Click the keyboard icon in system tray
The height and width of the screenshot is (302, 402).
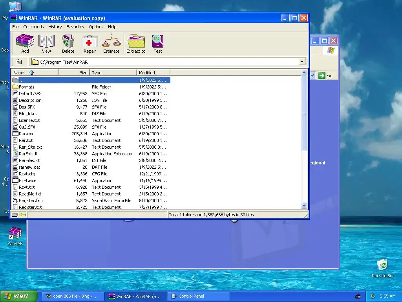358,296
